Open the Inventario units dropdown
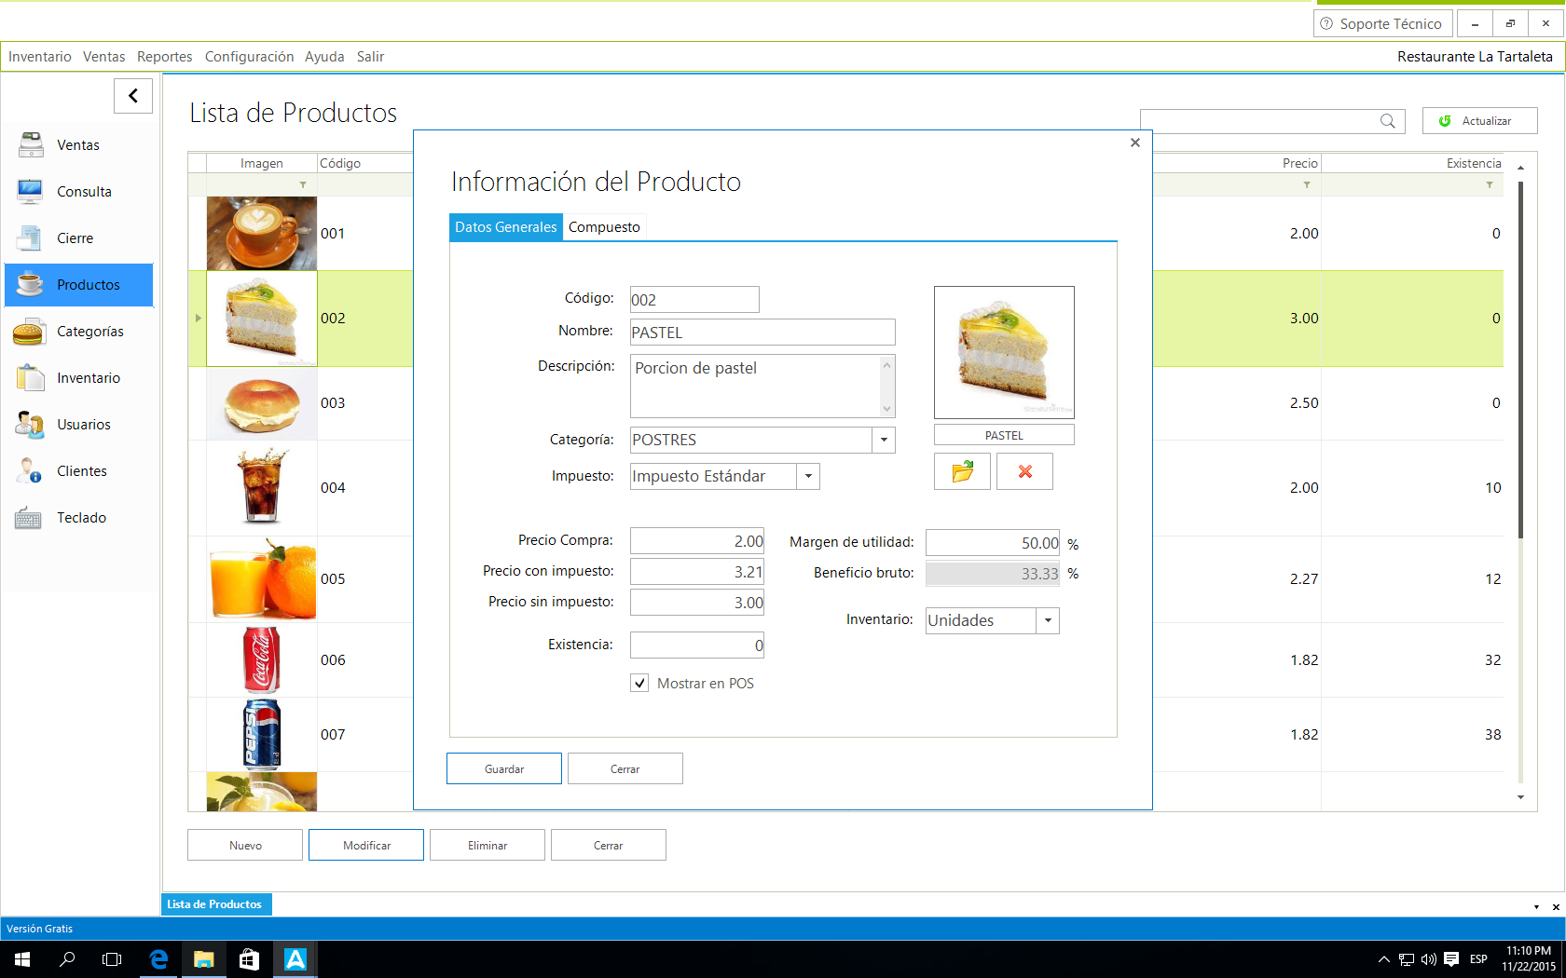The height and width of the screenshot is (978, 1566). 1048,620
